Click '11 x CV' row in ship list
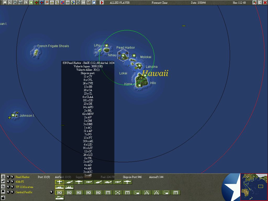Viewport: 268px width, 201px height. pyautogui.click(x=88, y=76)
